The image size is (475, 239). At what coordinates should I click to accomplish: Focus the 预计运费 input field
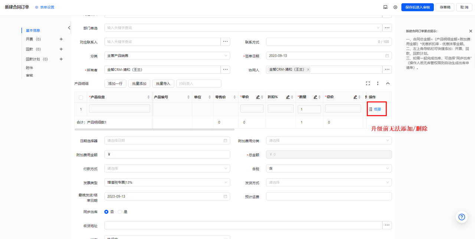click(x=329, y=196)
